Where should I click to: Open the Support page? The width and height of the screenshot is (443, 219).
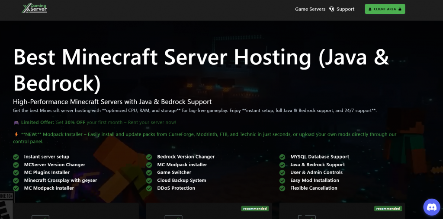pyautogui.click(x=345, y=9)
